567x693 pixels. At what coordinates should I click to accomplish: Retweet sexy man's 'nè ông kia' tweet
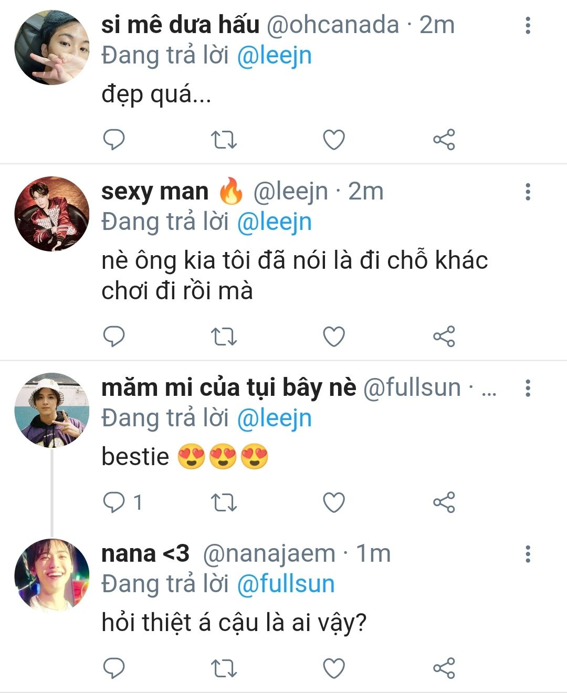(224, 337)
